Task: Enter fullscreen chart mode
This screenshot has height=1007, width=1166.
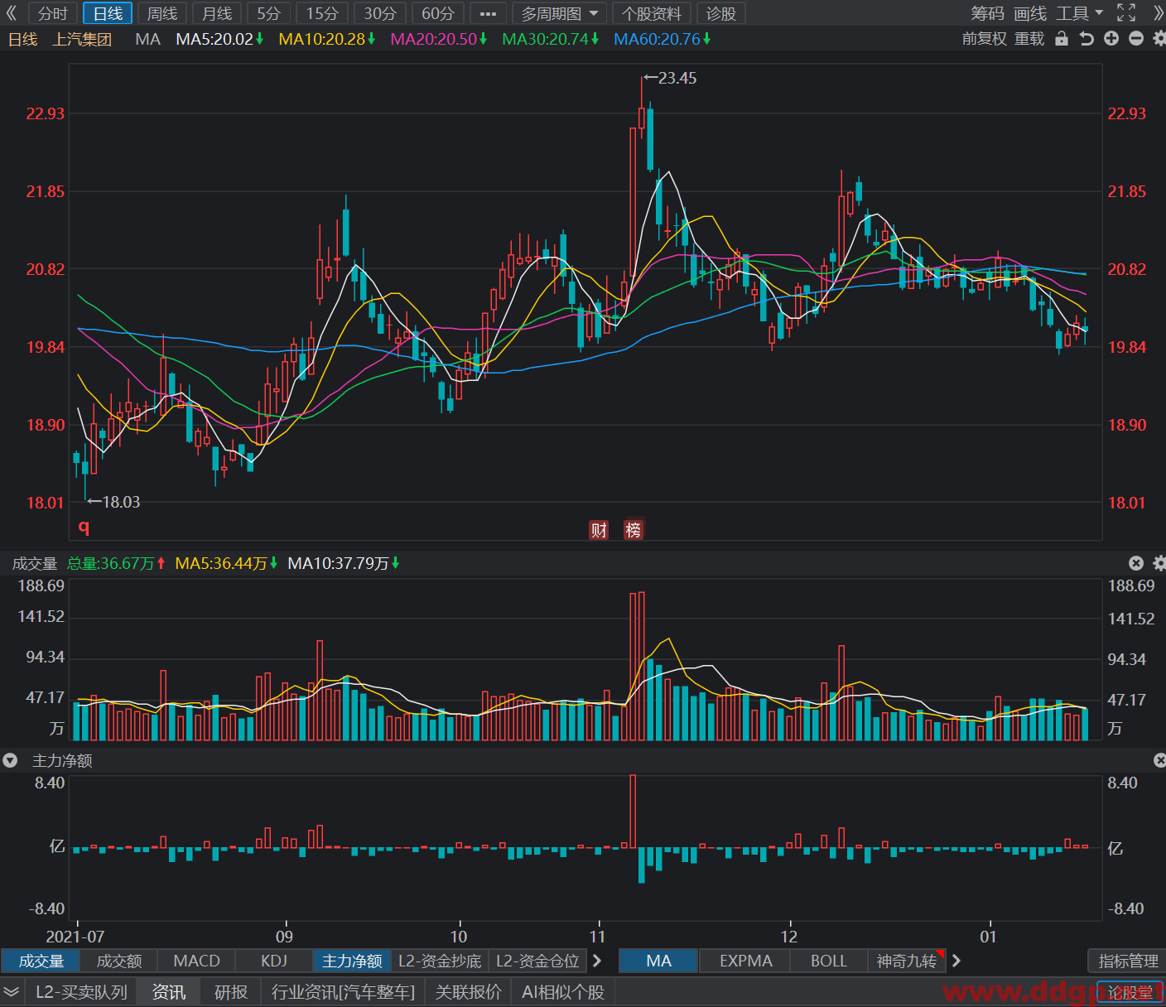Action: [1126, 13]
